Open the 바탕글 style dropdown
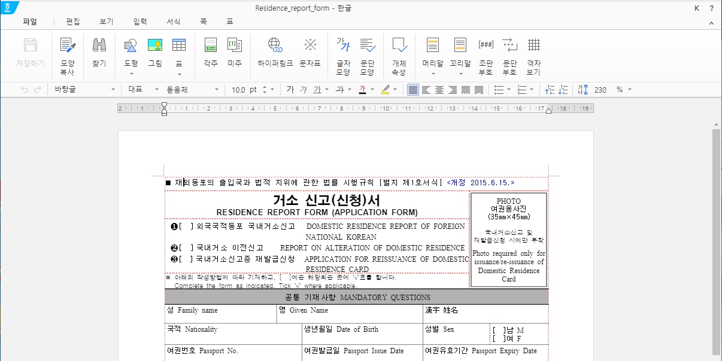The image size is (722, 361). (84, 88)
